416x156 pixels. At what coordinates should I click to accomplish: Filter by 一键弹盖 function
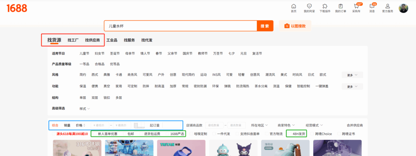tap(322, 86)
